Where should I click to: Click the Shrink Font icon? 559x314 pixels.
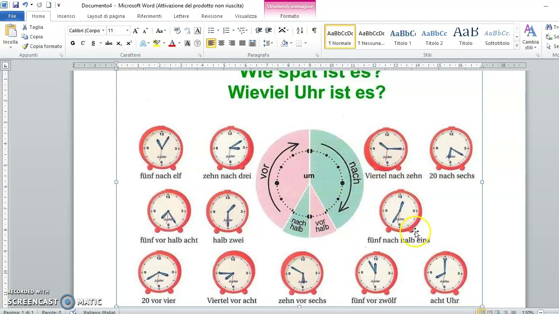pos(145,31)
